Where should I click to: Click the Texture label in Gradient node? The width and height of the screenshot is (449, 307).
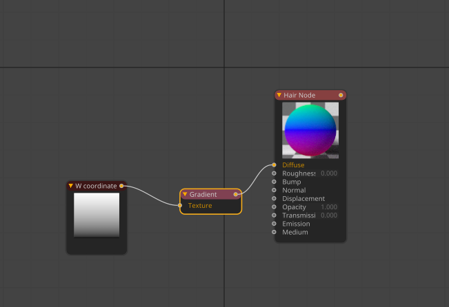[200, 206]
